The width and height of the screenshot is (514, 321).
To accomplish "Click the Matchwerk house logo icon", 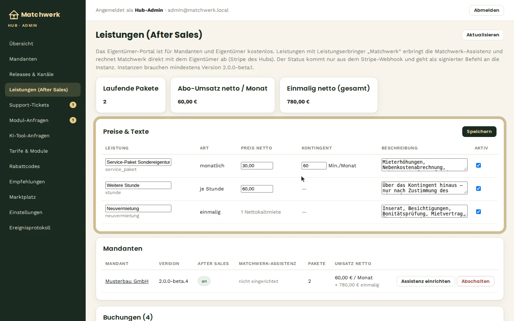I will [14, 15].
